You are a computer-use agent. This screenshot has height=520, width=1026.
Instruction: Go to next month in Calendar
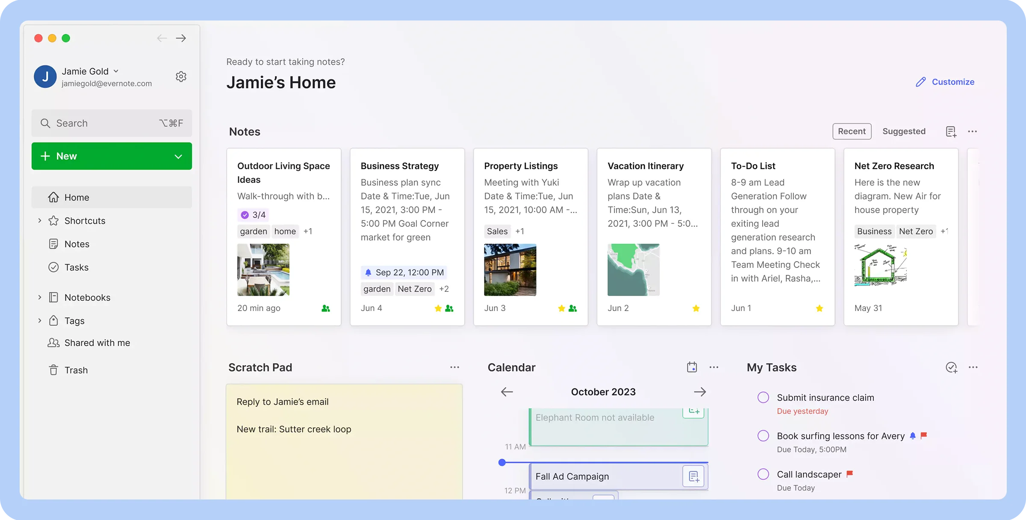700,392
